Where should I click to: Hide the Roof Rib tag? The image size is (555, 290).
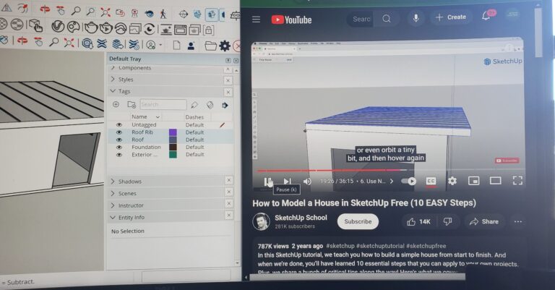click(x=119, y=133)
